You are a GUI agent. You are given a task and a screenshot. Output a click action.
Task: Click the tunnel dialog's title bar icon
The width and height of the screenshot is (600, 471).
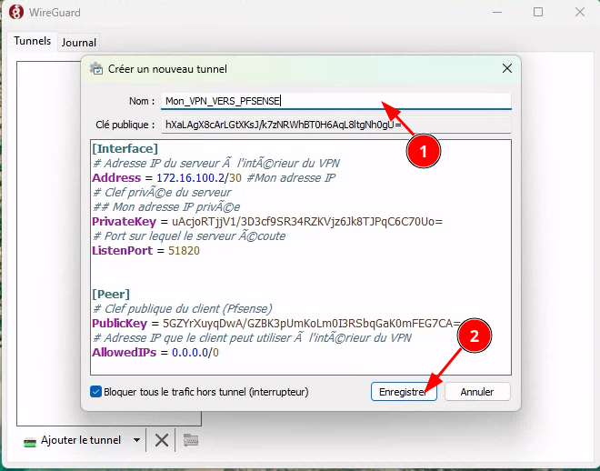click(x=97, y=69)
